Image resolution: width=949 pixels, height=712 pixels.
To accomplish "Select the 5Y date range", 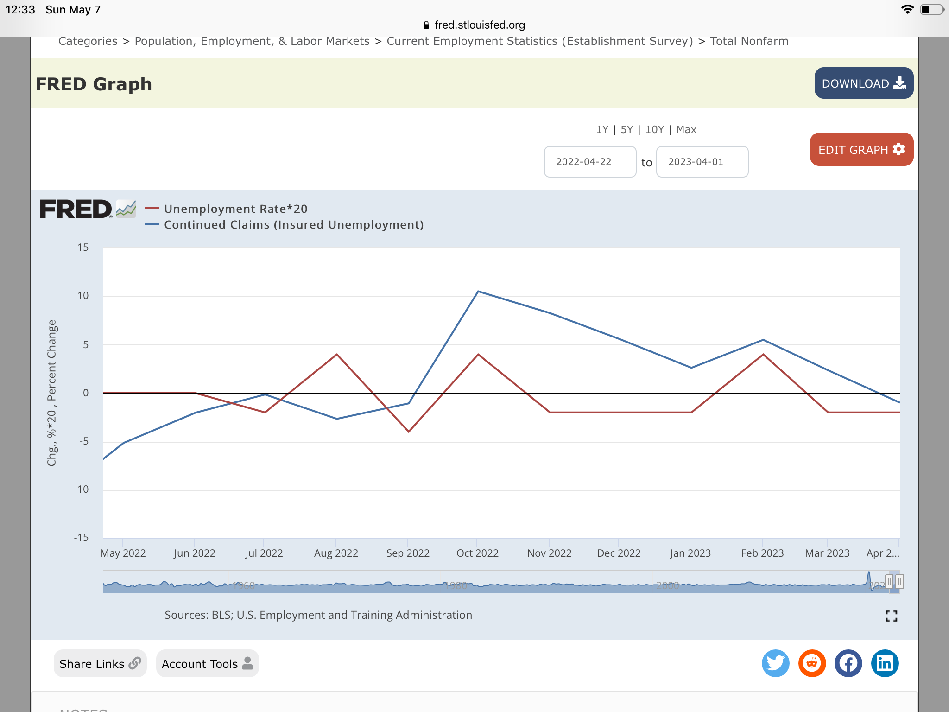I will [x=626, y=130].
